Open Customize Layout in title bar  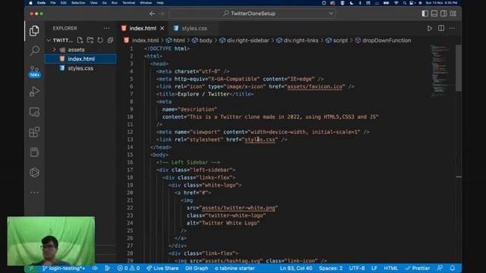point(453,14)
